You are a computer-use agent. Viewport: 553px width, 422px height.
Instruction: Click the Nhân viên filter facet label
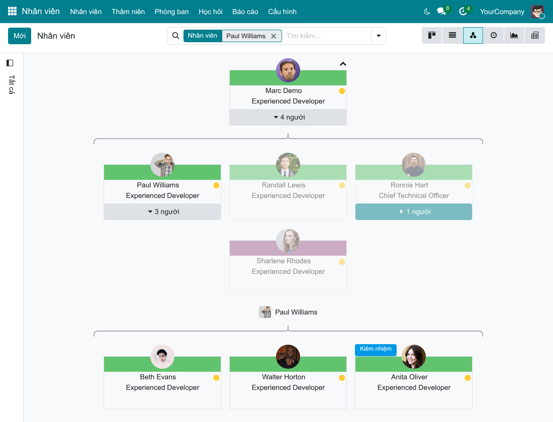(203, 36)
